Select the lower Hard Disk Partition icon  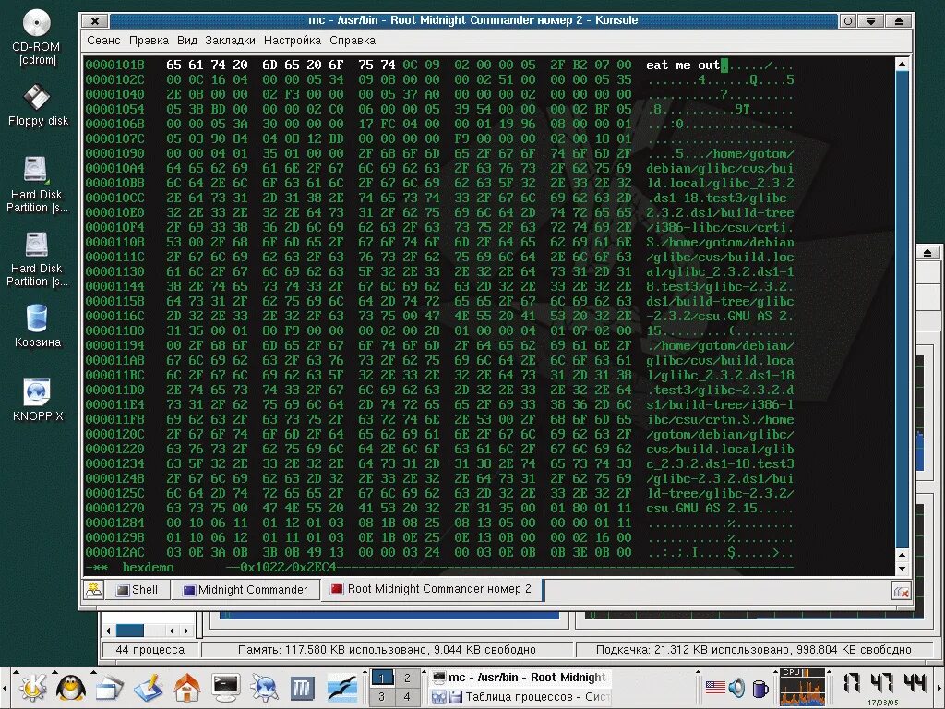[37, 259]
